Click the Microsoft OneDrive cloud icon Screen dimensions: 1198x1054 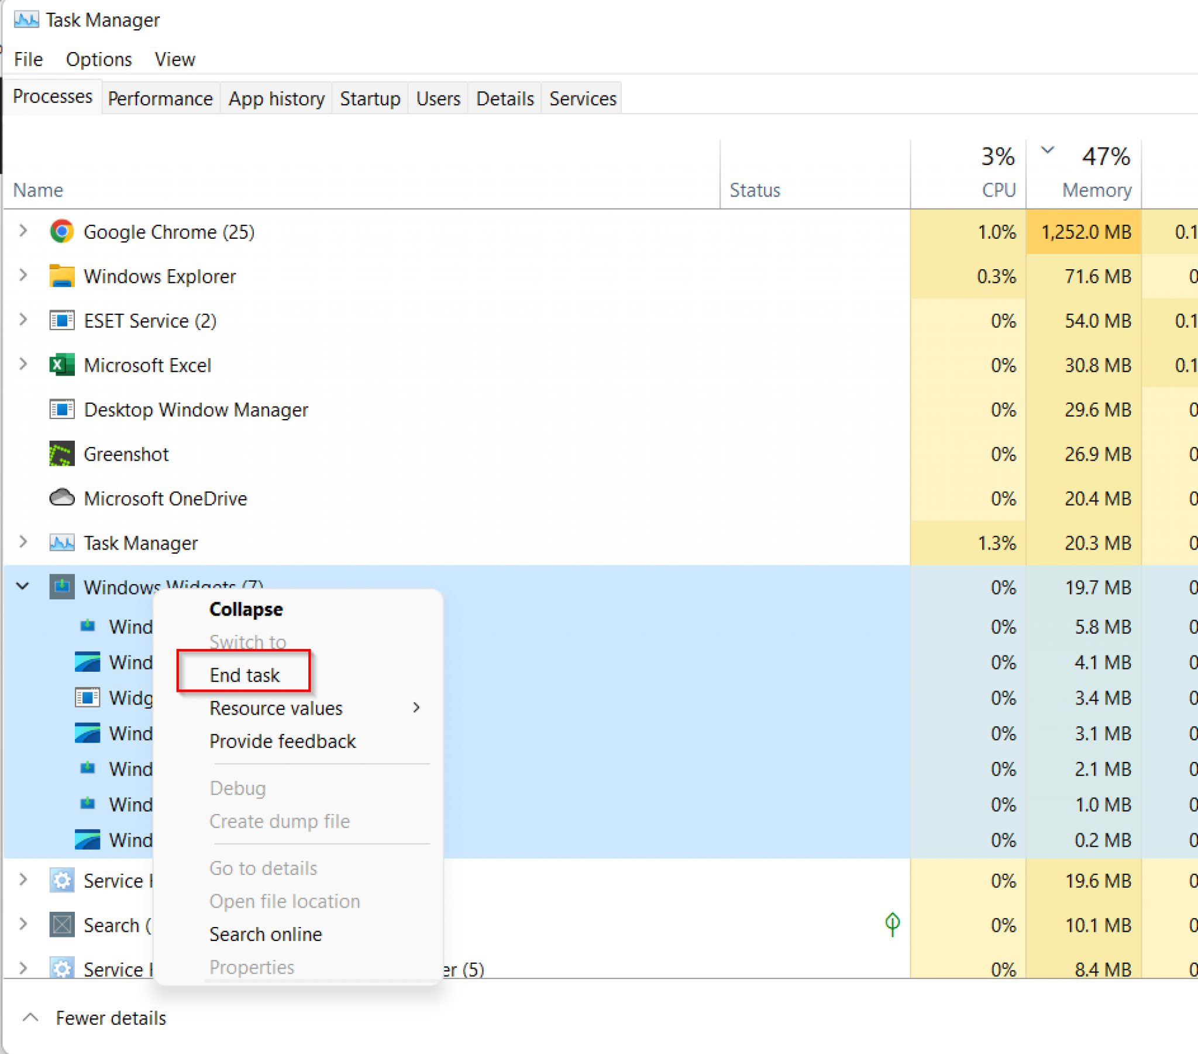(61, 498)
